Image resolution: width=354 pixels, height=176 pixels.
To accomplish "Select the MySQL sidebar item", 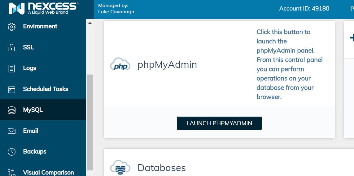I will pos(43,110).
